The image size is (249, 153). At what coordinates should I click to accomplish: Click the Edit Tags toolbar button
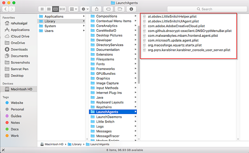(x=108, y=9)
